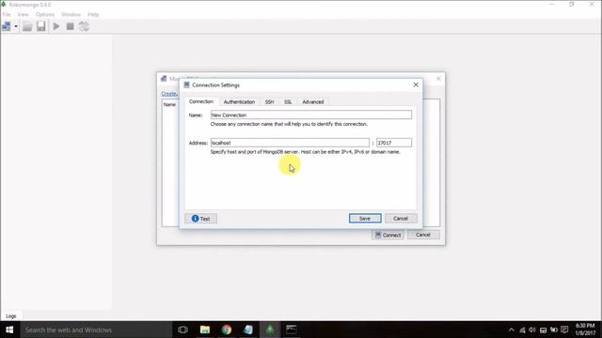602x338 pixels.
Task: Switch to the SSL tab
Action: [x=288, y=102]
